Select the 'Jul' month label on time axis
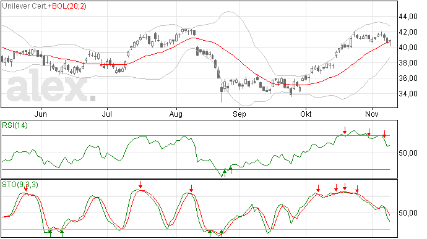The height and width of the screenshot is (239, 427). 106,114
